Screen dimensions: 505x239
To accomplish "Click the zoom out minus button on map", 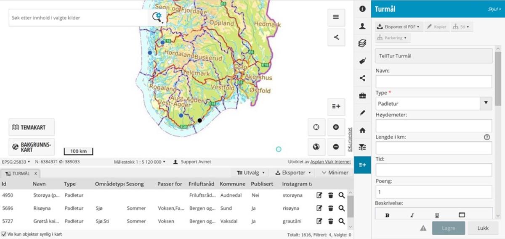I will pyautogui.click(x=336, y=147).
